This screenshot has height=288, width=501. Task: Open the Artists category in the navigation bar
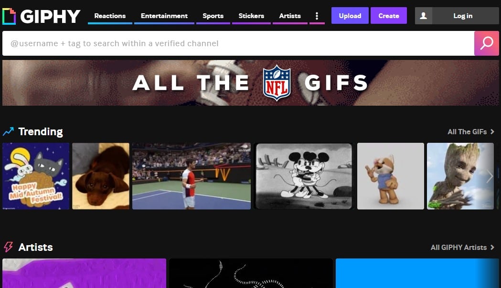[290, 16]
